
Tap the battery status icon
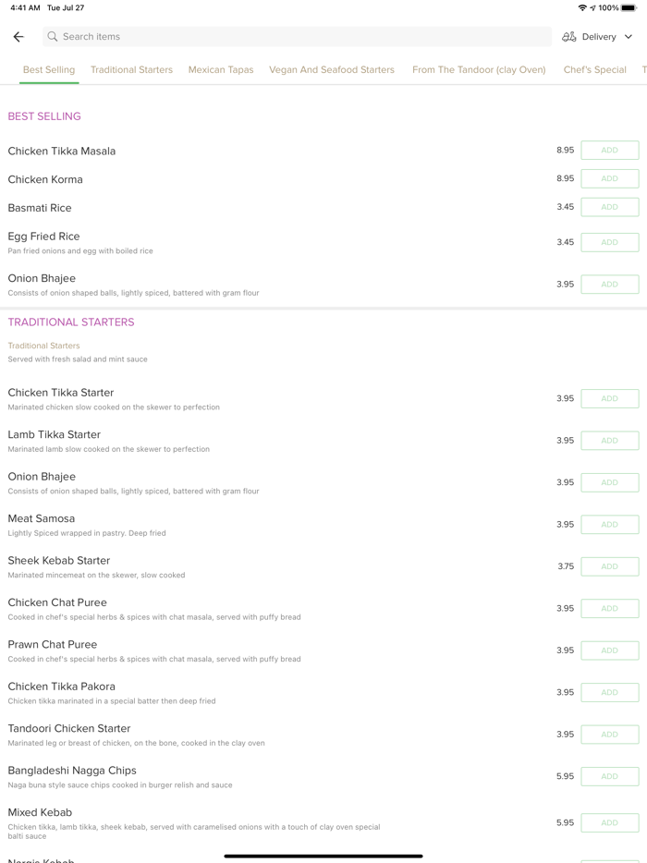click(x=629, y=7)
